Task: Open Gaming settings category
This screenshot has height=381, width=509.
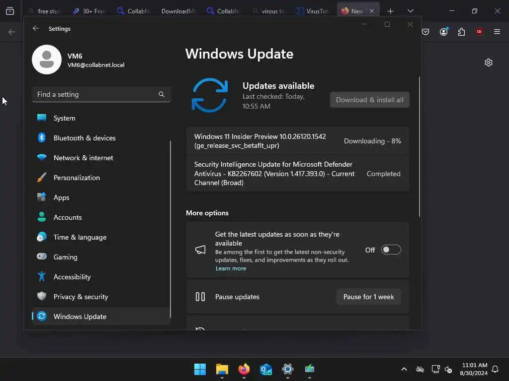Action: coord(101,257)
